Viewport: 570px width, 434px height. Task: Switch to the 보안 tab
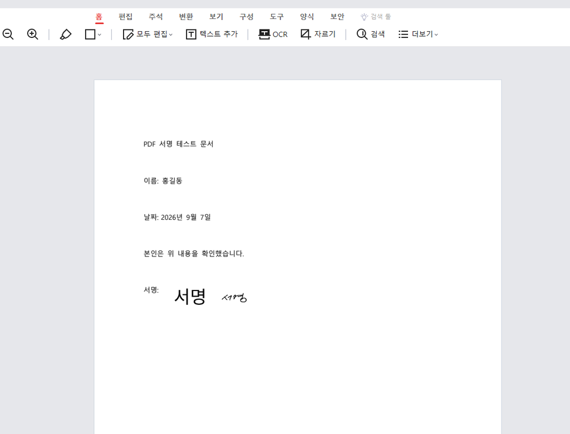[337, 17]
